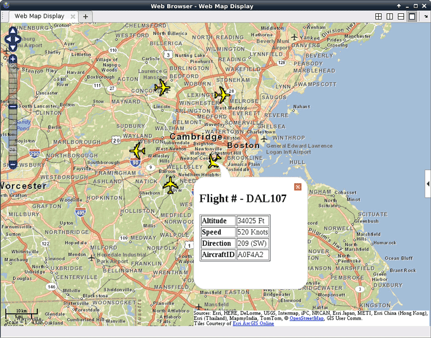
Task: Pan the map right with arrow control
Action: 18,40
